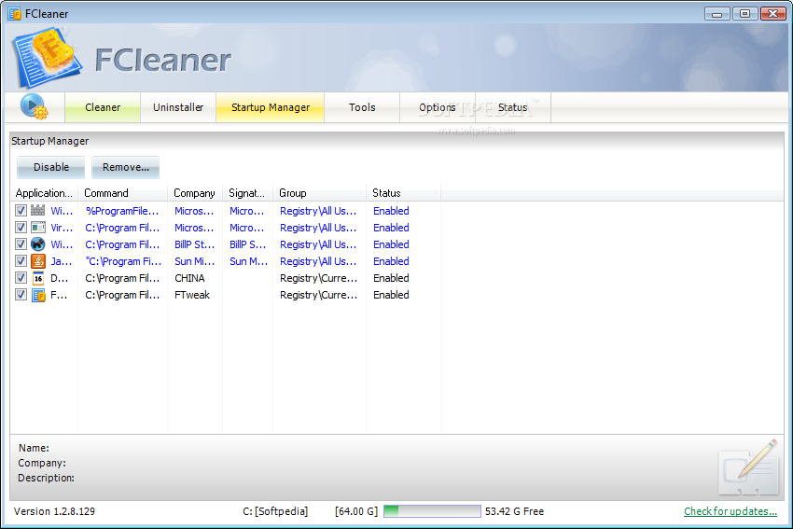Click the Disable button
Image resolution: width=793 pixels, height=529 pixels.
click(51, 167)
